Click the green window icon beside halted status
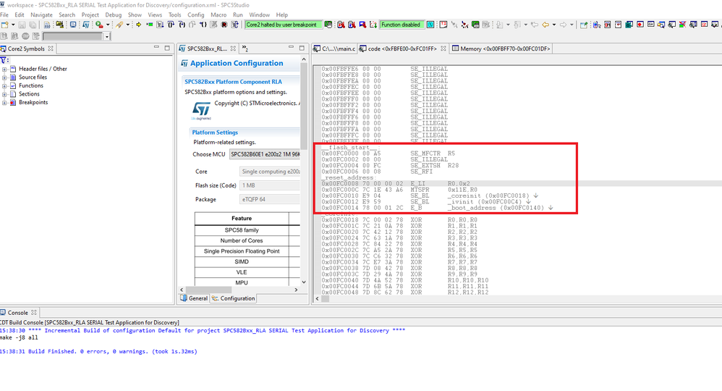The width and height of the screenshot is (722, 391). pyautogui.click(x=328, y=25)
